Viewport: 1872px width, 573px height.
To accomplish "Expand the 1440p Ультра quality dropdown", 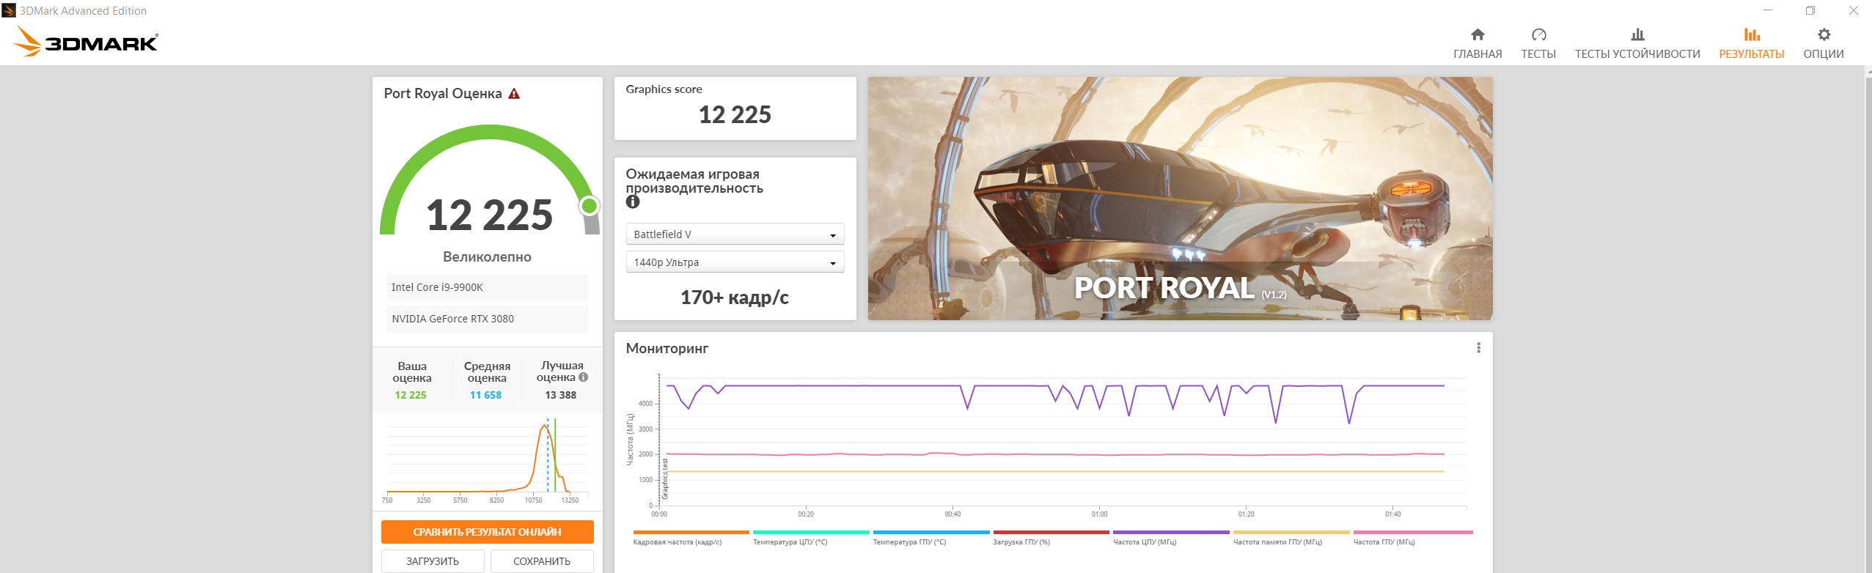I will click(735, 262).
